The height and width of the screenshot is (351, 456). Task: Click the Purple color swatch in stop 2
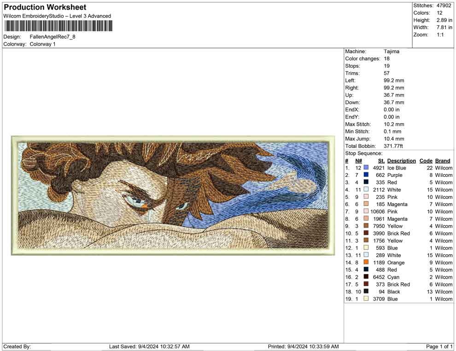tap(366, 175)
